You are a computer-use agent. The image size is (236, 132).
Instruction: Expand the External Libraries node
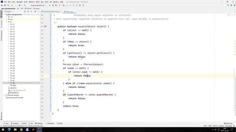click(4, 95)
